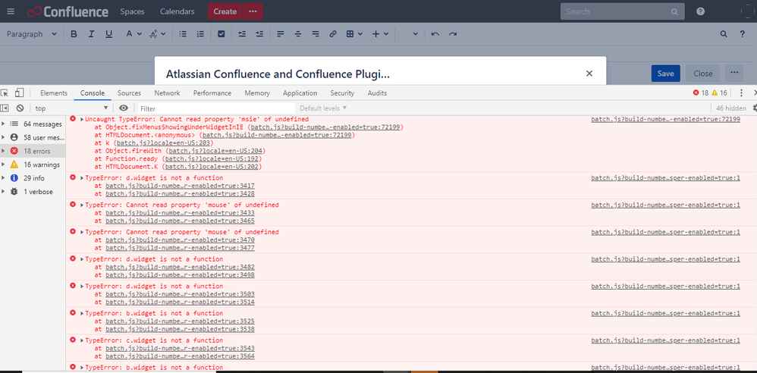Open the Confluence hamburger menu
Screen dimensions: 757x373
tap(11, 11)
